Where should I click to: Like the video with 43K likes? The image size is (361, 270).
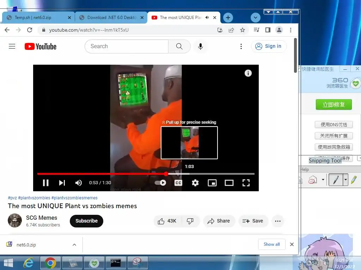[x=167, y=221]
